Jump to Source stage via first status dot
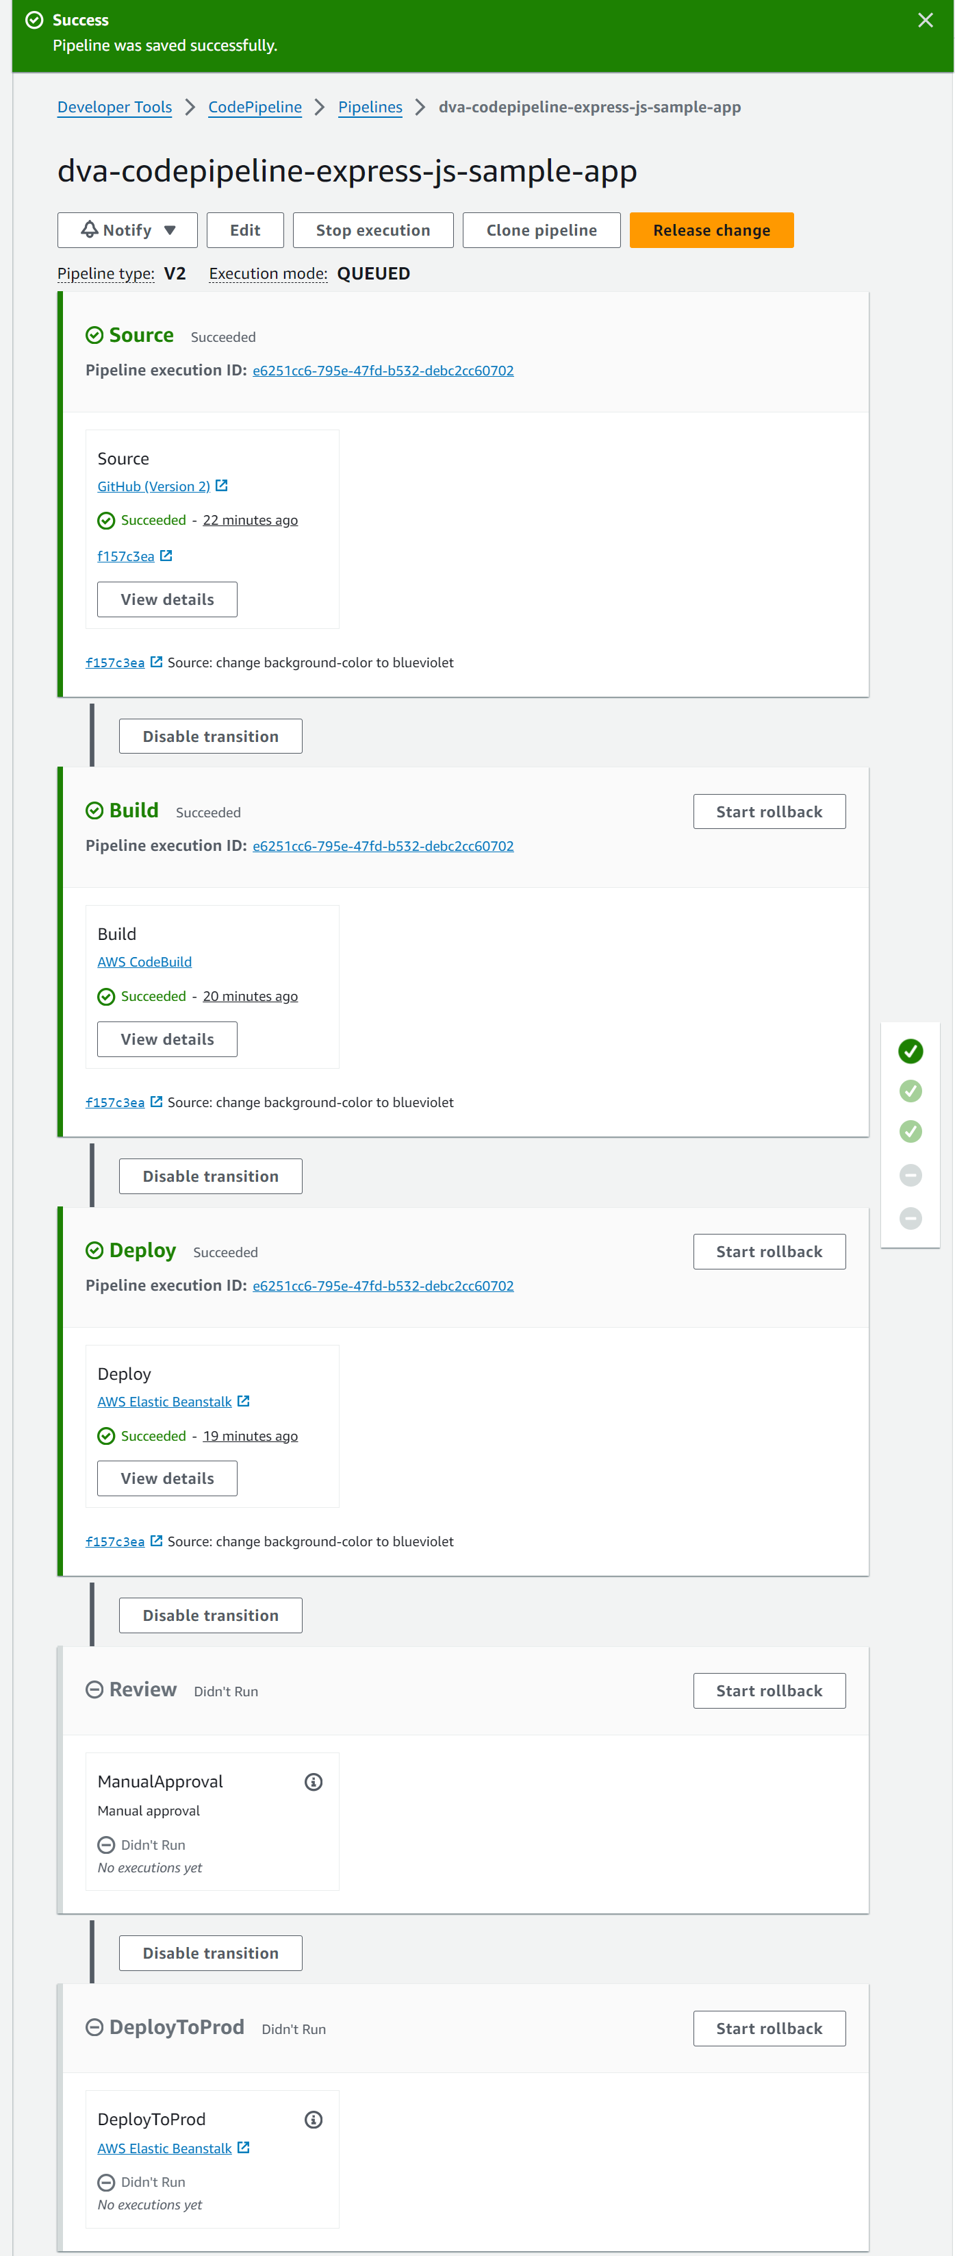The image size is (955, 2256). tap(911, 1051)
